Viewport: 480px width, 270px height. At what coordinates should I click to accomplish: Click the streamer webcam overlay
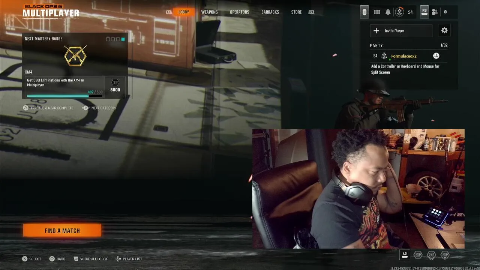pyautogui.click(x=358, y=189)
